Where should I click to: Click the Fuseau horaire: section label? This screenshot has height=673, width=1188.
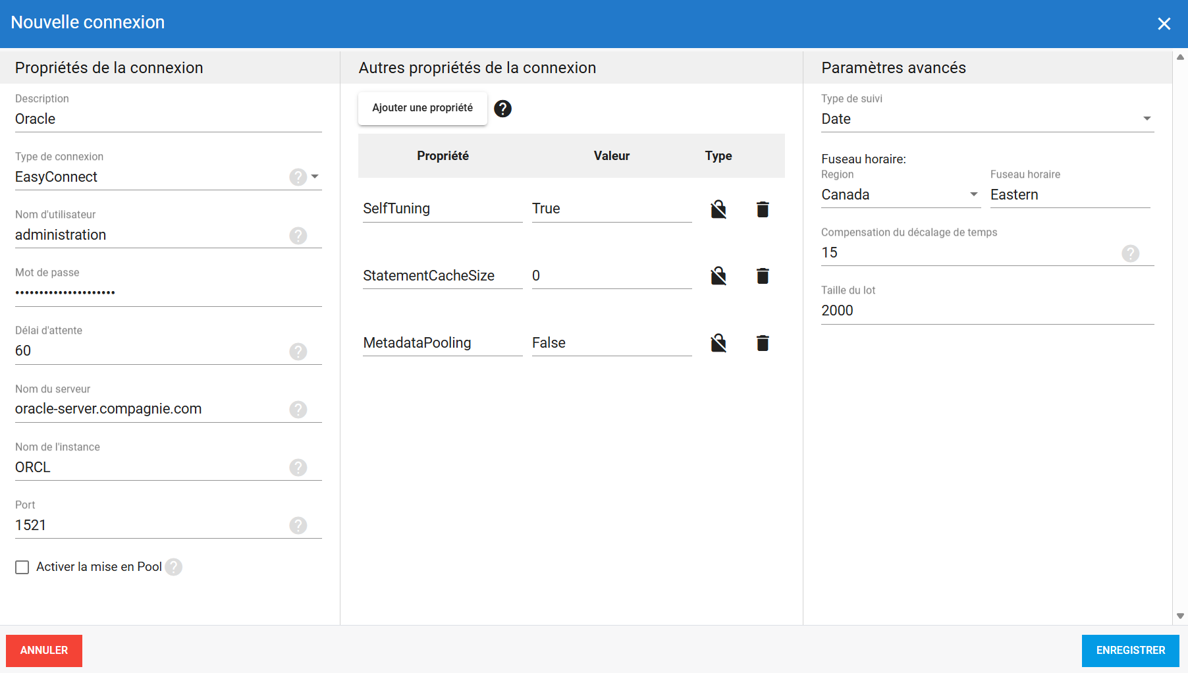[x=863, y=159]
